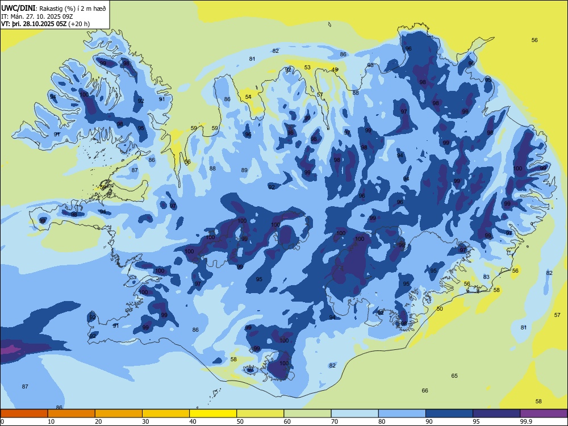This screenshot has height=426, width=568.
Task: Click the 90–95 dark blue legend swatch
Action: click(x=449, y=414)
